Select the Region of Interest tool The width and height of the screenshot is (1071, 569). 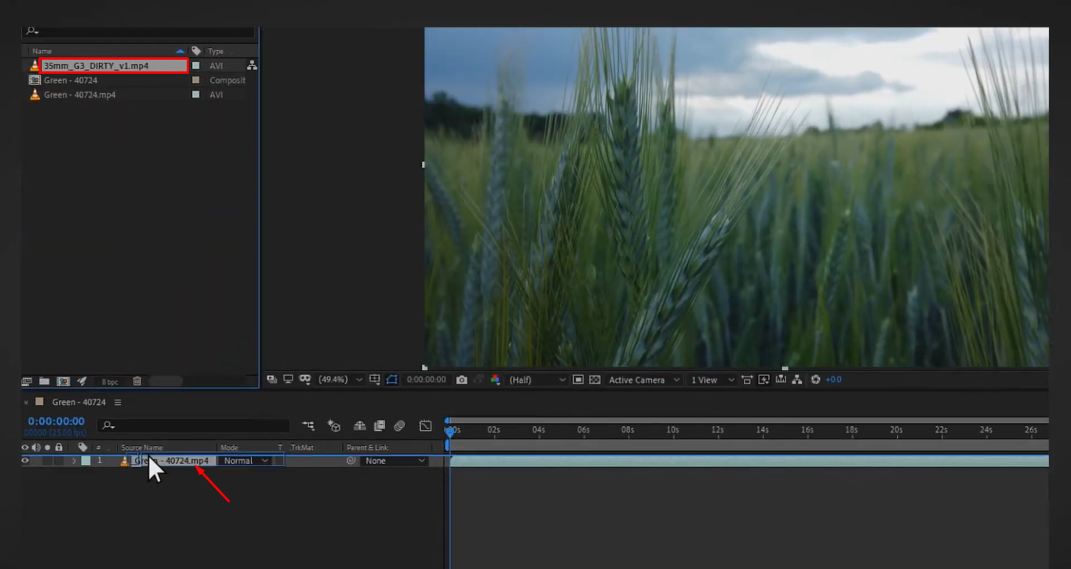pos(578,379)
